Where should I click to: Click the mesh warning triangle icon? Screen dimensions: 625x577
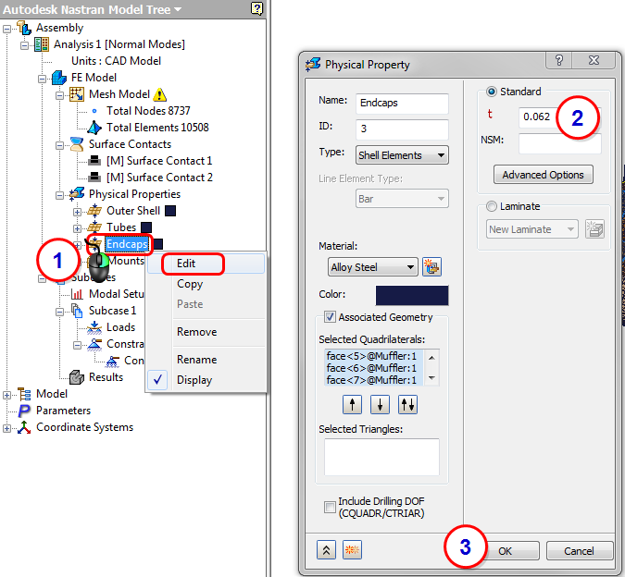coord(159,94)
